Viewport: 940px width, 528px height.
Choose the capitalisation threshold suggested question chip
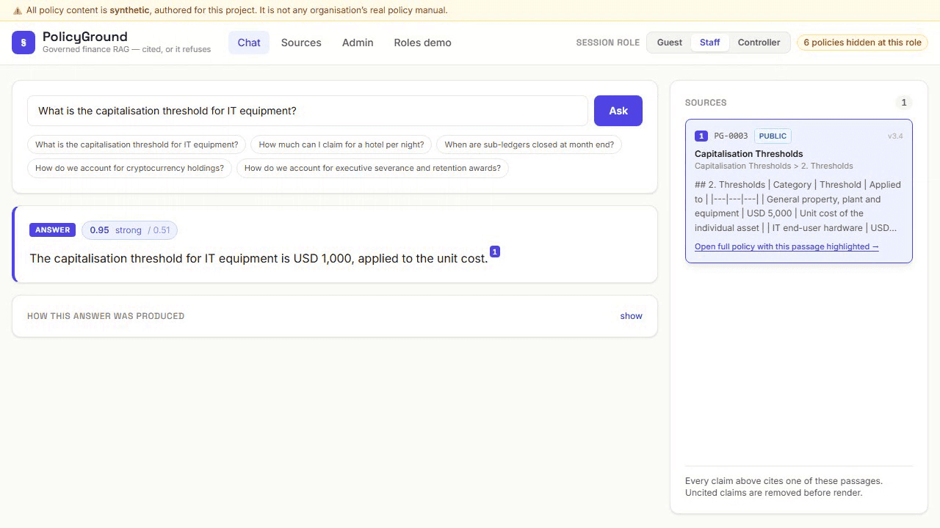click(x=137, y=144)
